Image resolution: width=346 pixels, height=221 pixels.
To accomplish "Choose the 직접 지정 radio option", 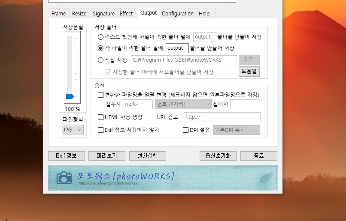I will (x=100, y=60).
